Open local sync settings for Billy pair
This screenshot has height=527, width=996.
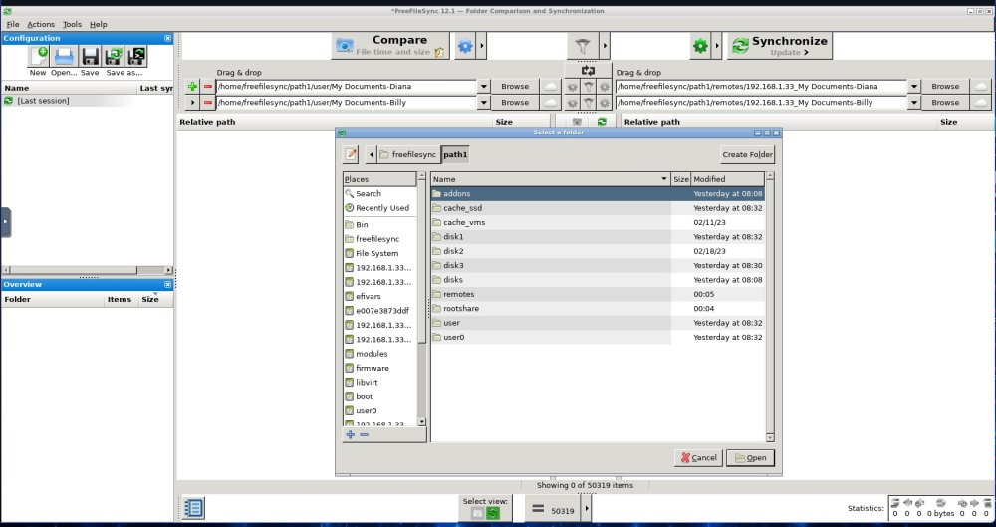(605, 103)
